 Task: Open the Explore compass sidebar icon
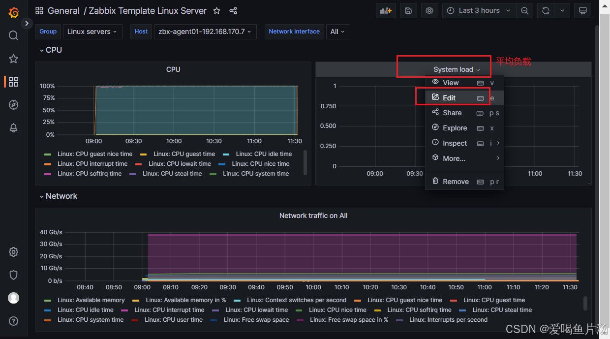[14, 105]
